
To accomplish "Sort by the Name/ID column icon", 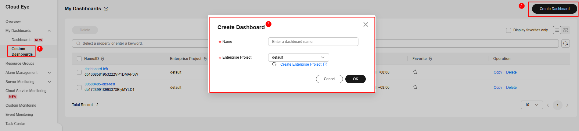I will [x=102, y=59].
